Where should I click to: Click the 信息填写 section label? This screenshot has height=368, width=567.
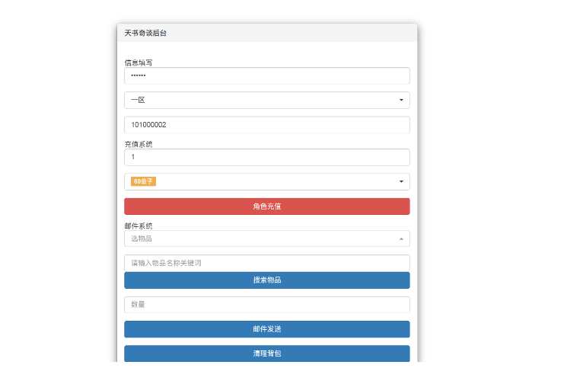click(x=139, y=62)
